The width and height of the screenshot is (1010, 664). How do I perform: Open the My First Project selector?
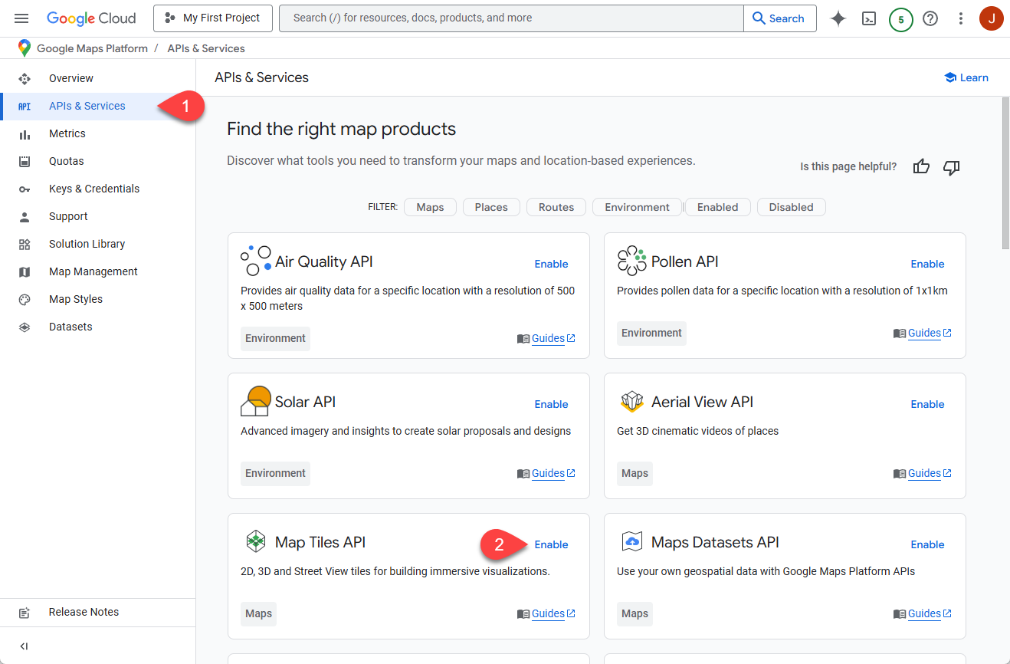(213, 18)
